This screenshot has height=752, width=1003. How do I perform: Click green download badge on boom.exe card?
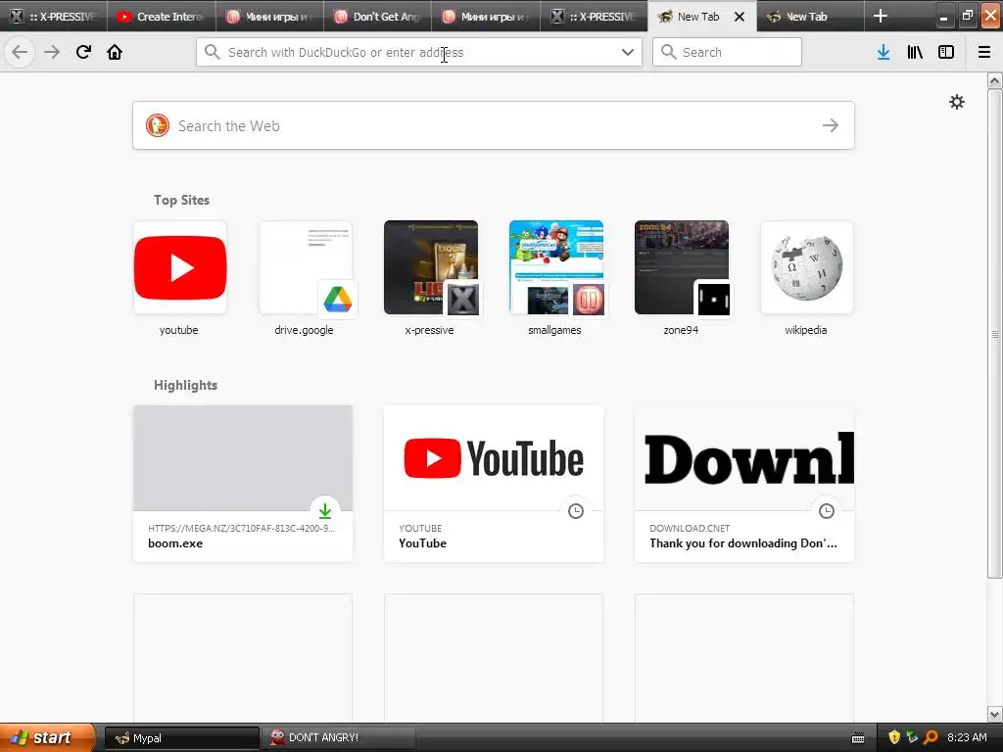click(x=325, y=510)
